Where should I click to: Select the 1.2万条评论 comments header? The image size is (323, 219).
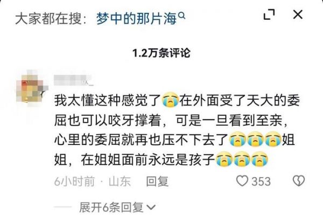point(161,54)
